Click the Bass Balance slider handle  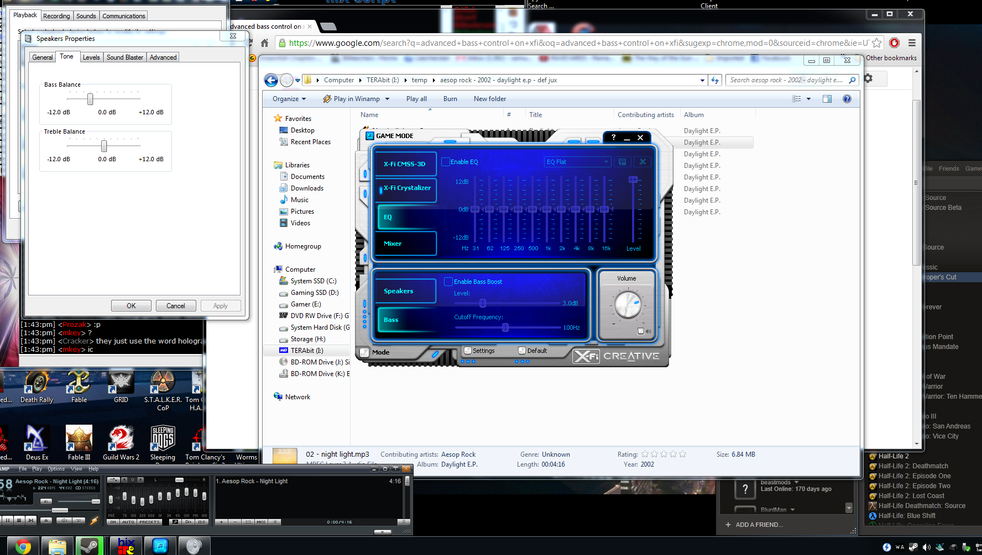point(90,99)
